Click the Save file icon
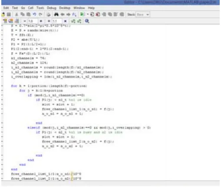Image resolution: width=221 pixels, height=188 pixels. point(9,14)
